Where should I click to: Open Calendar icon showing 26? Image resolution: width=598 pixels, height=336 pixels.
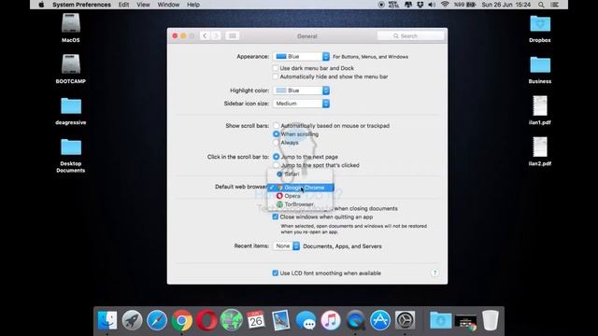point(255,320)
